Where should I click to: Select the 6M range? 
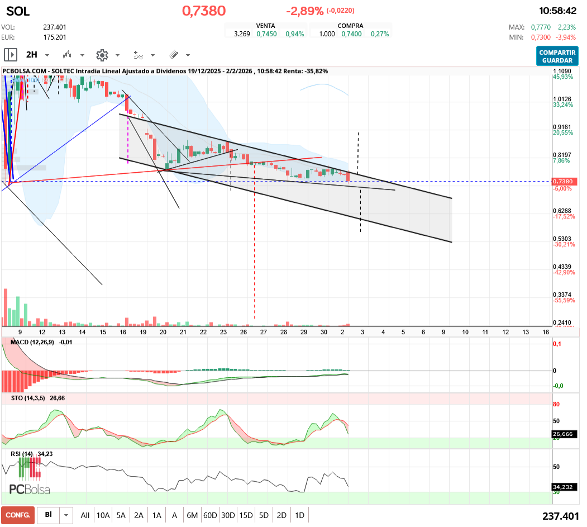pos(192,515)
